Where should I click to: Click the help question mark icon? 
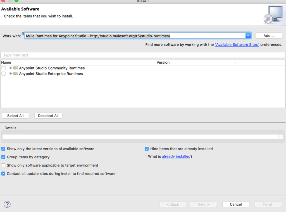pyautogui.click(x=7, y=204)
